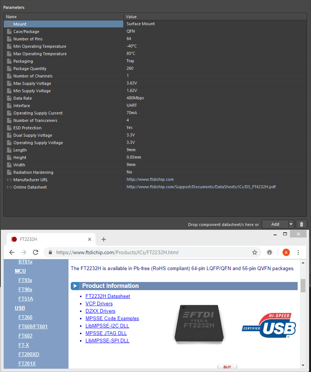Screen dimensions: 311x372
Task: Go forward in the browser
Action: point(24,252)
